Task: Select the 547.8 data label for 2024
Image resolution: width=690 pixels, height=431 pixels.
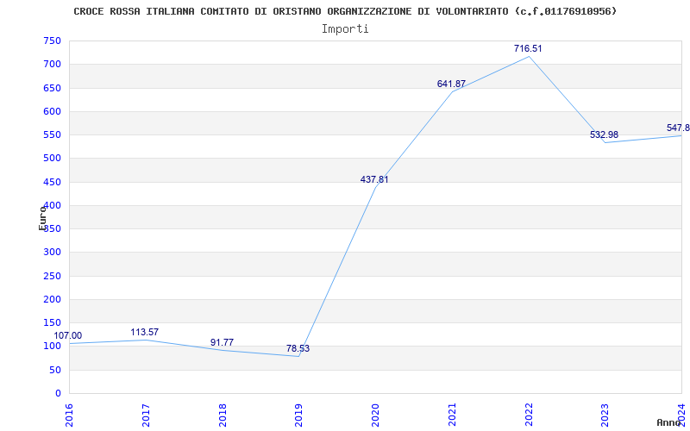Action: pyautogui.click(x=678, y=128)
